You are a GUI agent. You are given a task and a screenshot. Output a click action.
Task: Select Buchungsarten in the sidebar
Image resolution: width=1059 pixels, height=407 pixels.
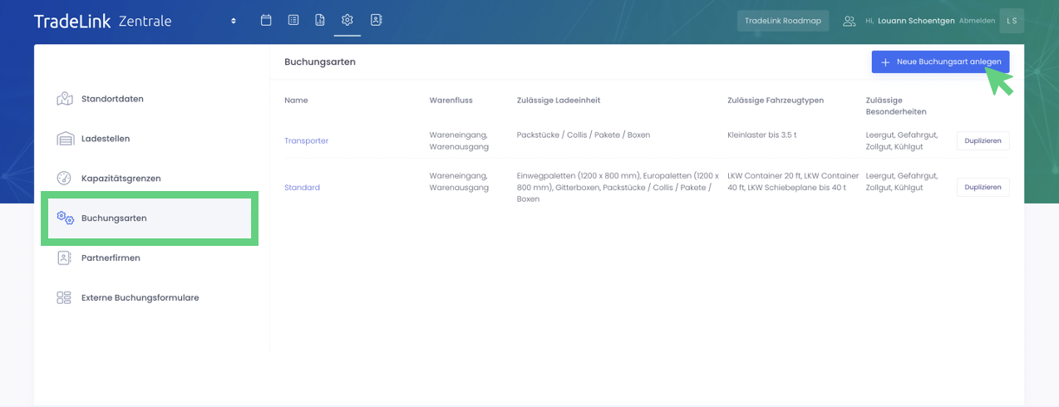tap(114, 218)
